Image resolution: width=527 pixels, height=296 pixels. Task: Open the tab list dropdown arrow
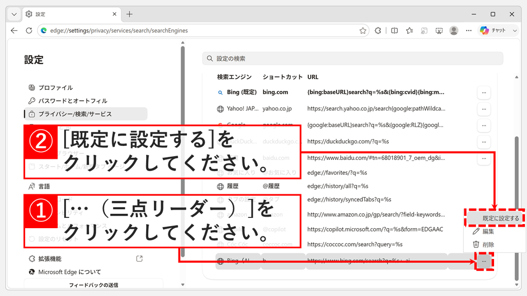(x=14, y=14)
